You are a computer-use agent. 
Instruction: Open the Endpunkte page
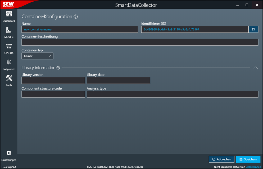[9, 65]
